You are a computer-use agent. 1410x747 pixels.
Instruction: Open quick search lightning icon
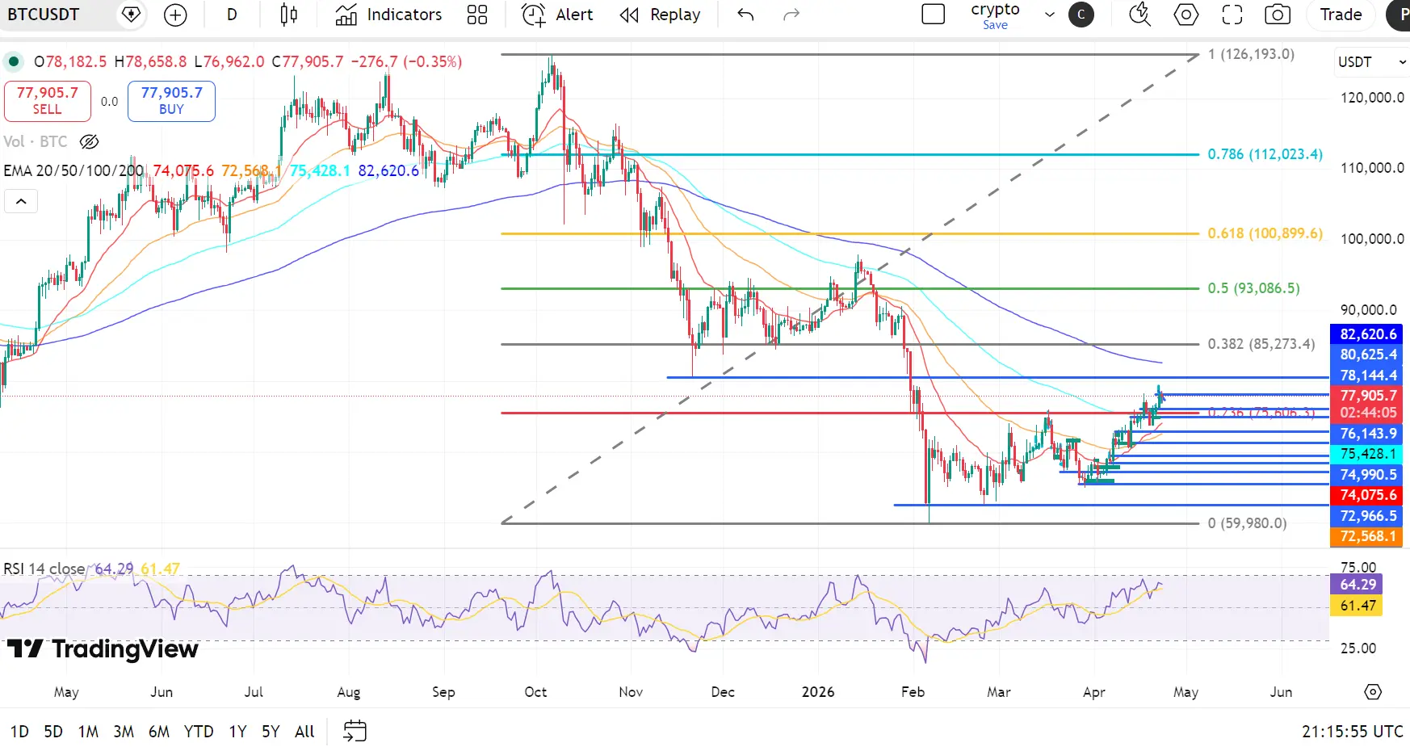tap(1139, 15)
